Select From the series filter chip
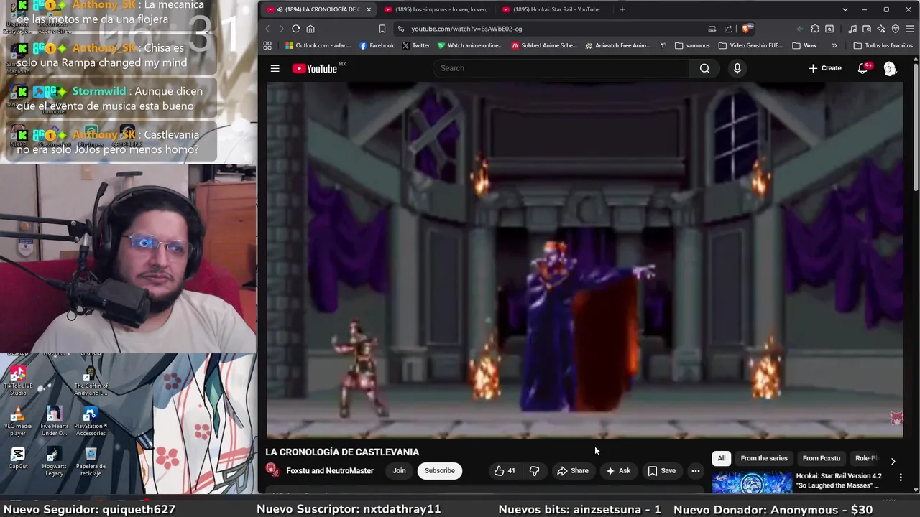Image resolution: width=920 pixels, height=517 pixels. [x=764, y=458]
